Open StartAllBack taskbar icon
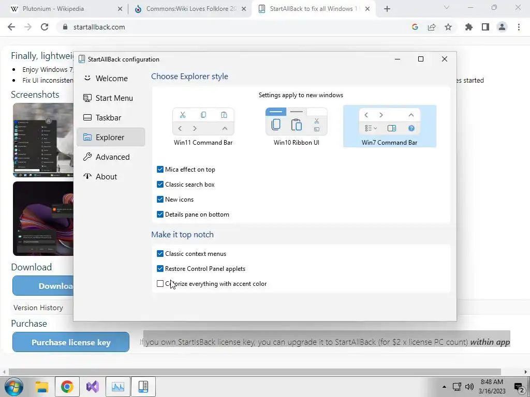 tap(143, 387)
